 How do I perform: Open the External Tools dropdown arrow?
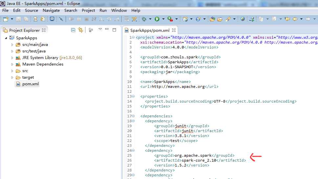point(176,19)
